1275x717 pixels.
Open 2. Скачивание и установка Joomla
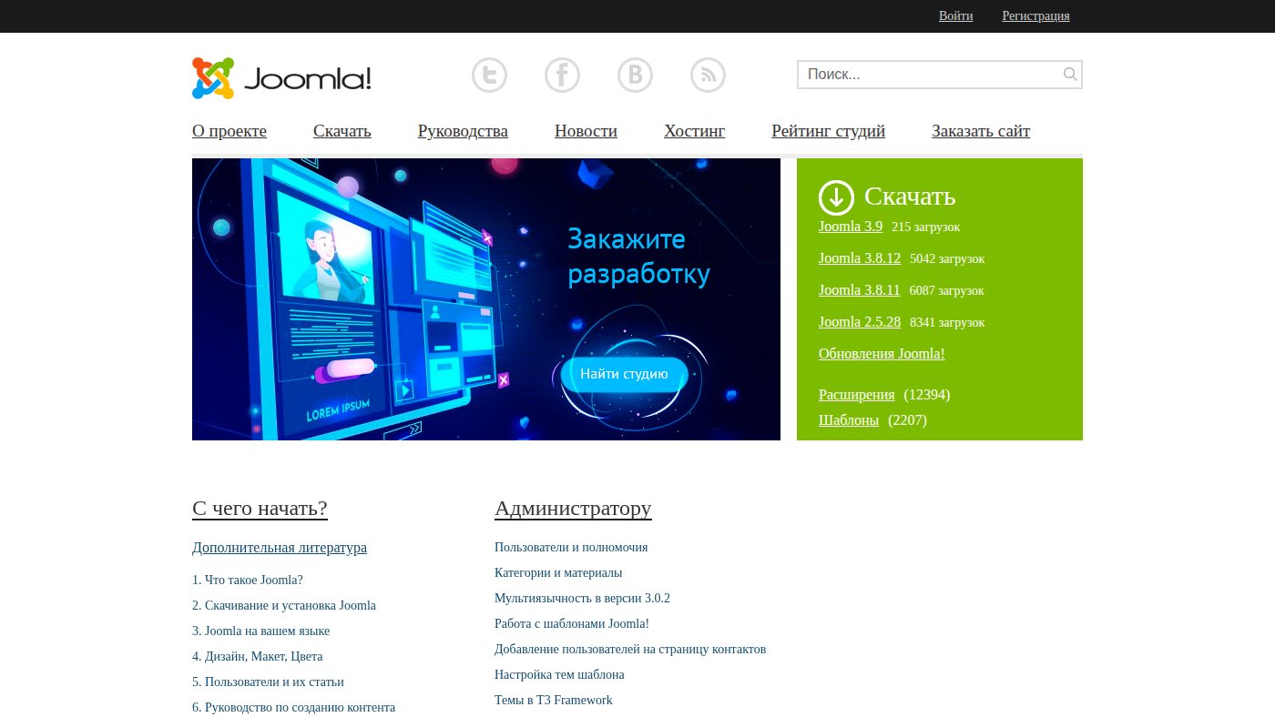tap(284, 605)
